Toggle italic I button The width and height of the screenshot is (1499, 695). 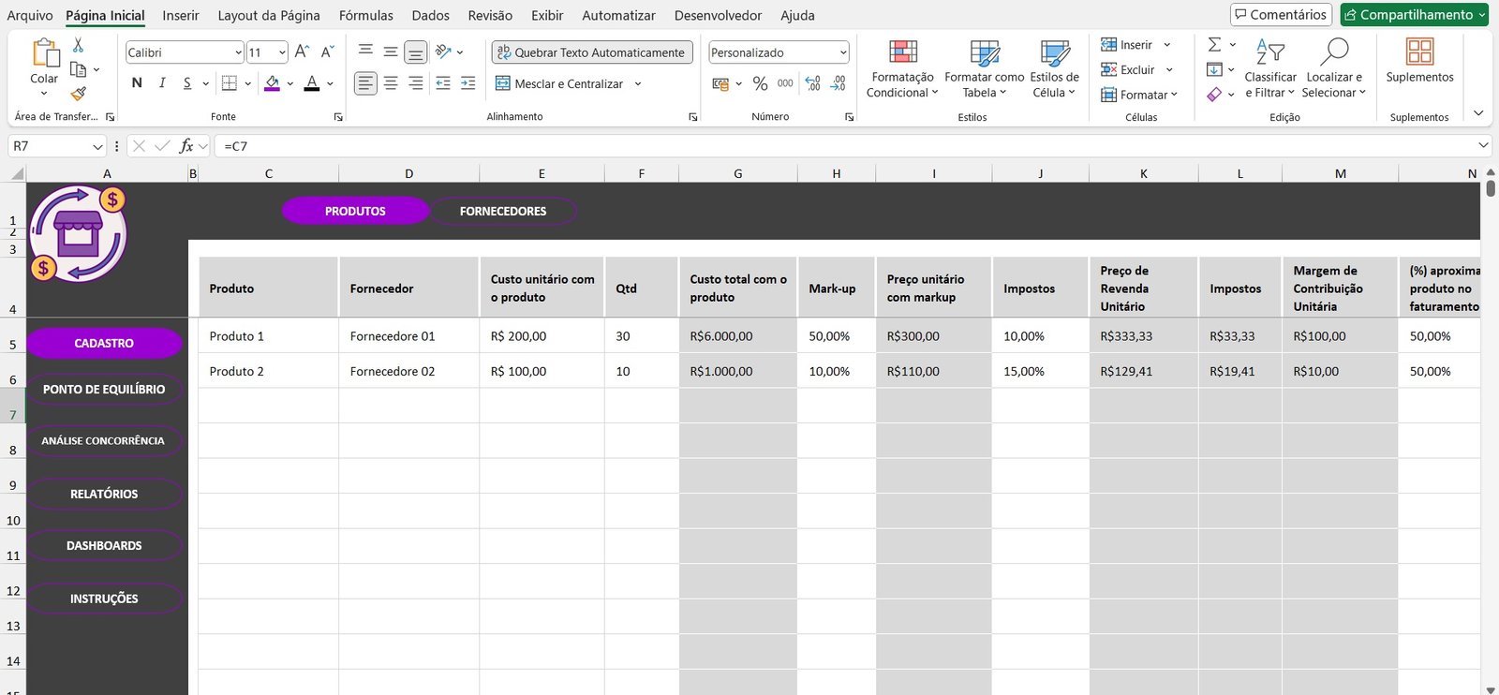click(162, 83)
